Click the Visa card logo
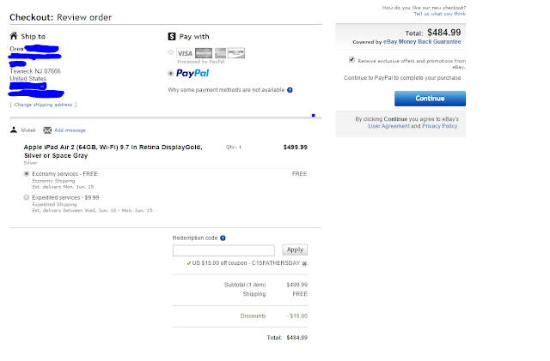 185,53
